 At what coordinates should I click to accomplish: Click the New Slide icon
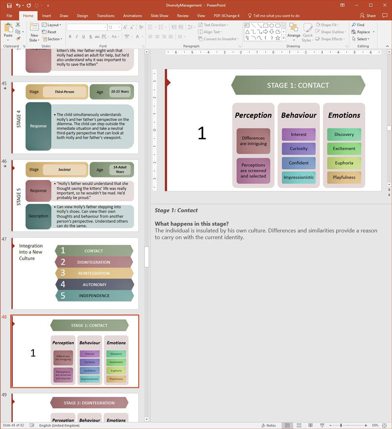click(34, 27)
